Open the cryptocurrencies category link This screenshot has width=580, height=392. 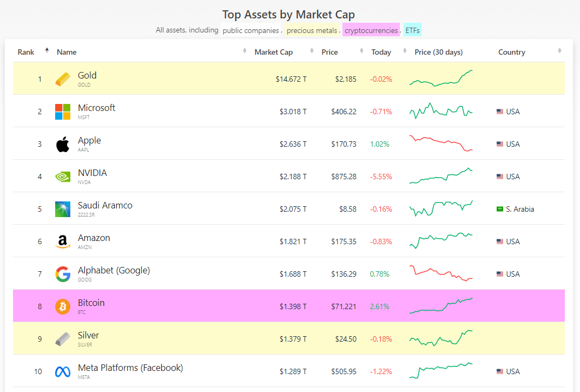(x=371, y=30)
